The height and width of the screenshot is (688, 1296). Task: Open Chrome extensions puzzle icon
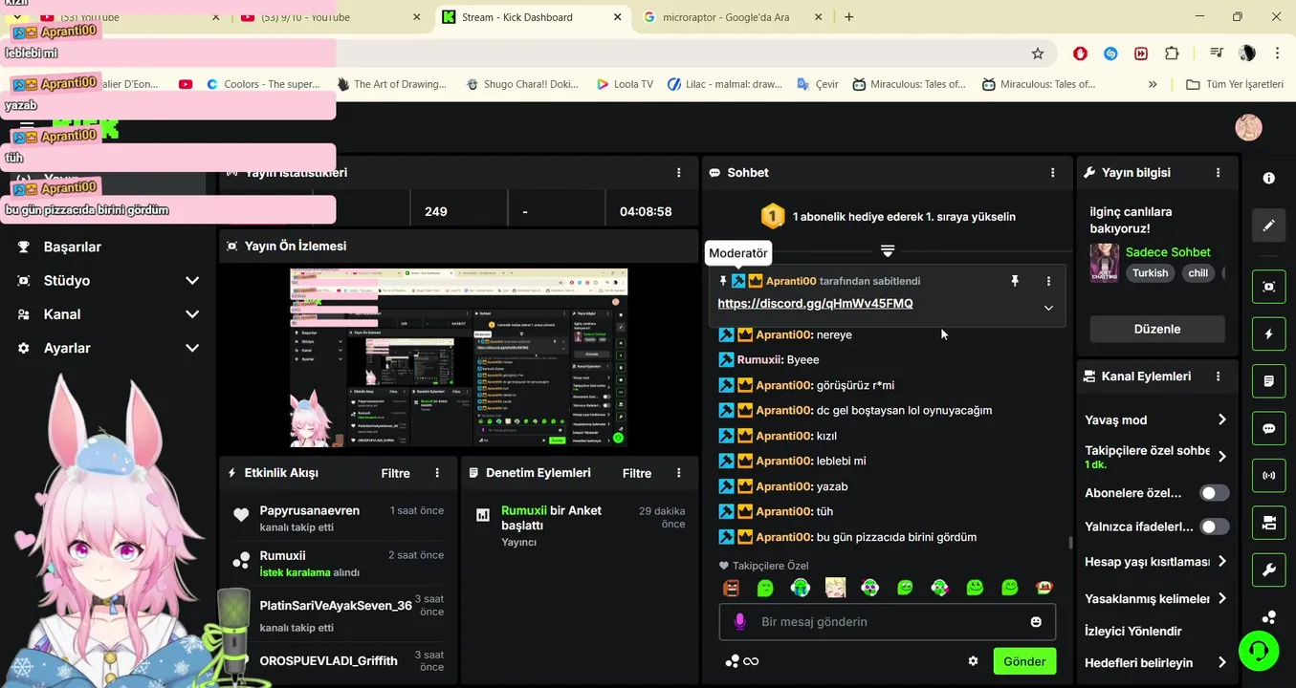point(1172,54)
